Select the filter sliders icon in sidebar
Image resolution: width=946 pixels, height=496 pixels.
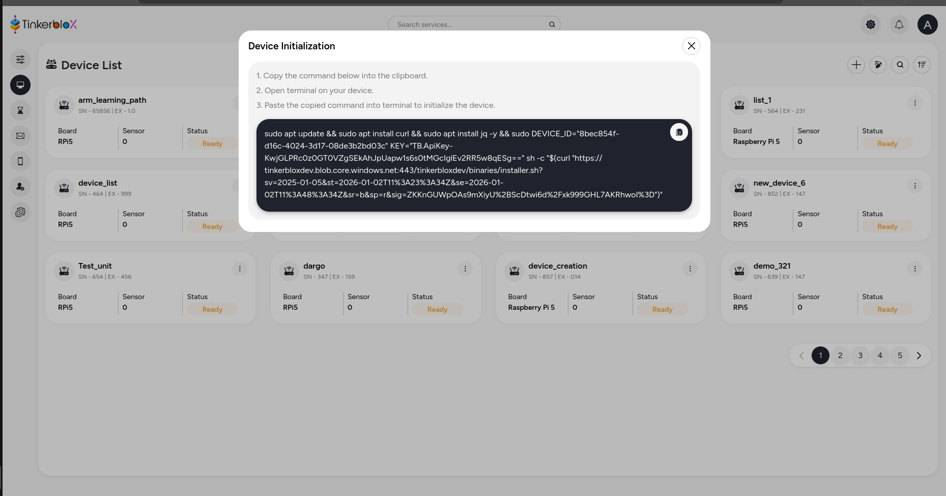click(20, 60)
